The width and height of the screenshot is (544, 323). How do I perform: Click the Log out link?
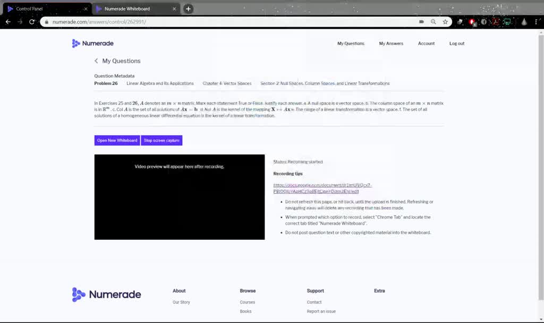456,44
